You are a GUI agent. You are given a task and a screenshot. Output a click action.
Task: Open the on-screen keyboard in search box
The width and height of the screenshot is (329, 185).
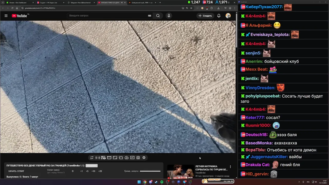click(150, 16)
